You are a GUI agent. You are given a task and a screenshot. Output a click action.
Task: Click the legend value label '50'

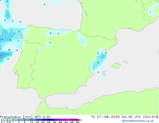click(x=77, y=122)
